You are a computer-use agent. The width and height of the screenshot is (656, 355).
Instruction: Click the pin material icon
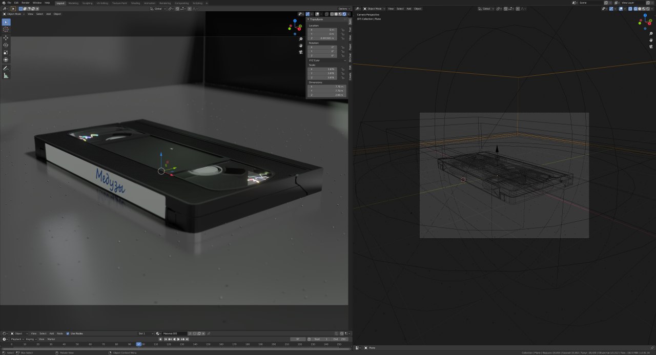(209, 333)
